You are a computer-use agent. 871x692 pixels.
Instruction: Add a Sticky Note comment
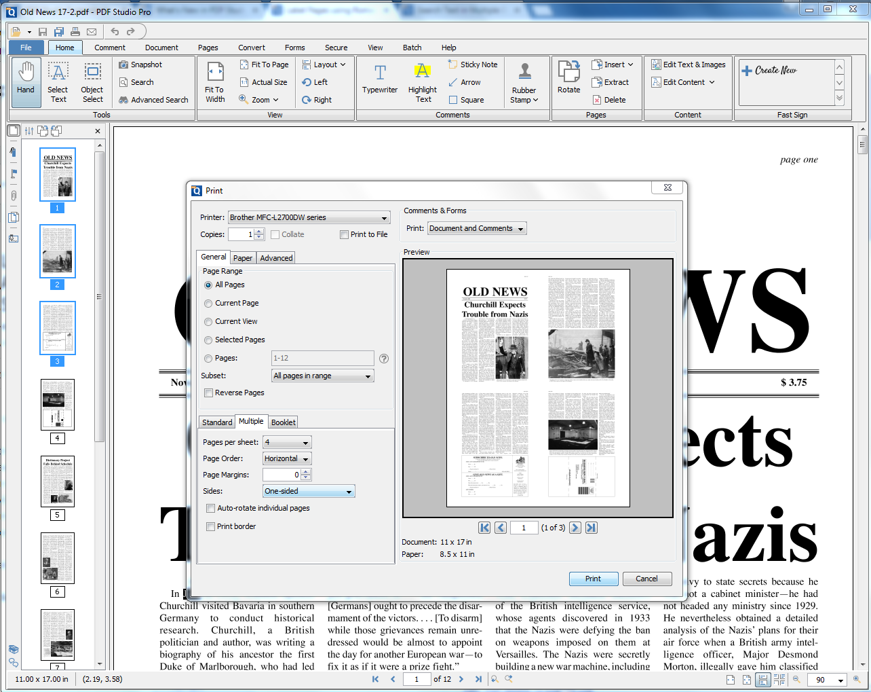(473, 65)
